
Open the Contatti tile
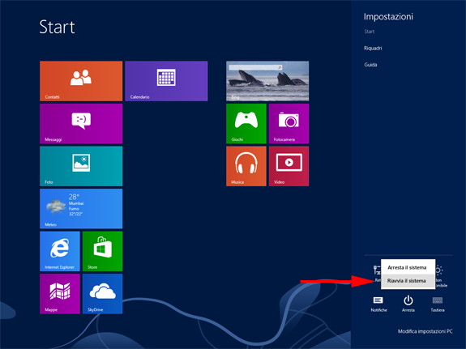coord(81,81)
